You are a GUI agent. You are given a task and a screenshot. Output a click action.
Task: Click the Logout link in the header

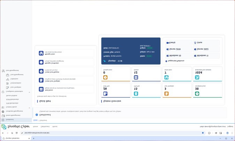(230, 127)
